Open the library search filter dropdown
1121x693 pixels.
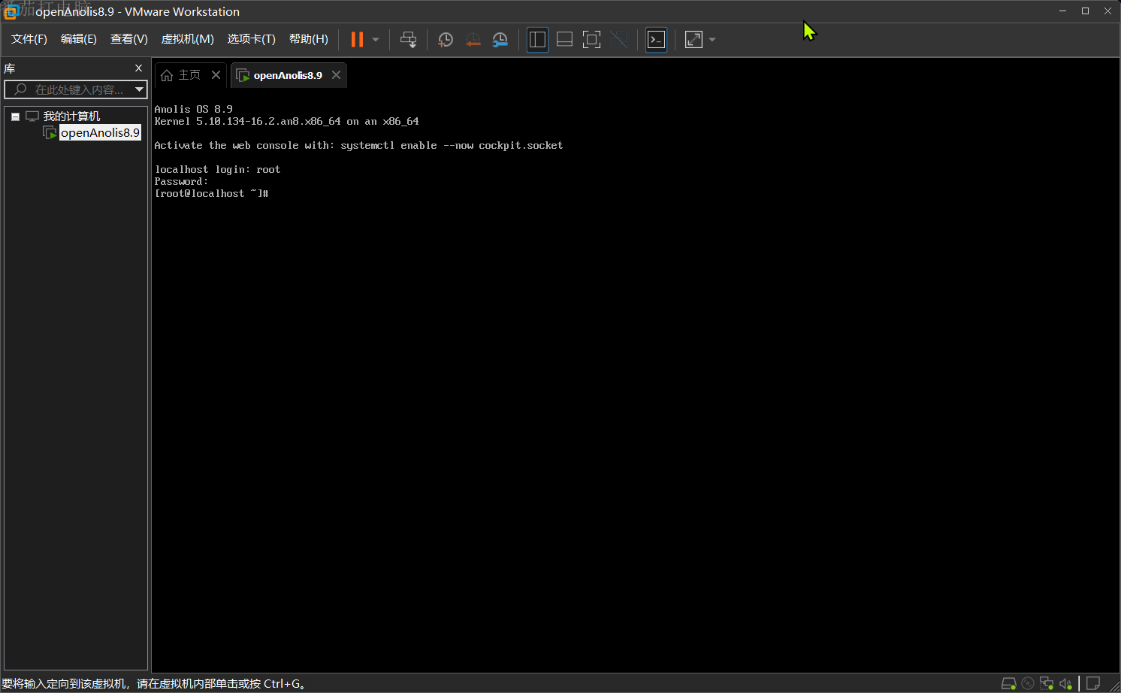(x=139, y=89)
